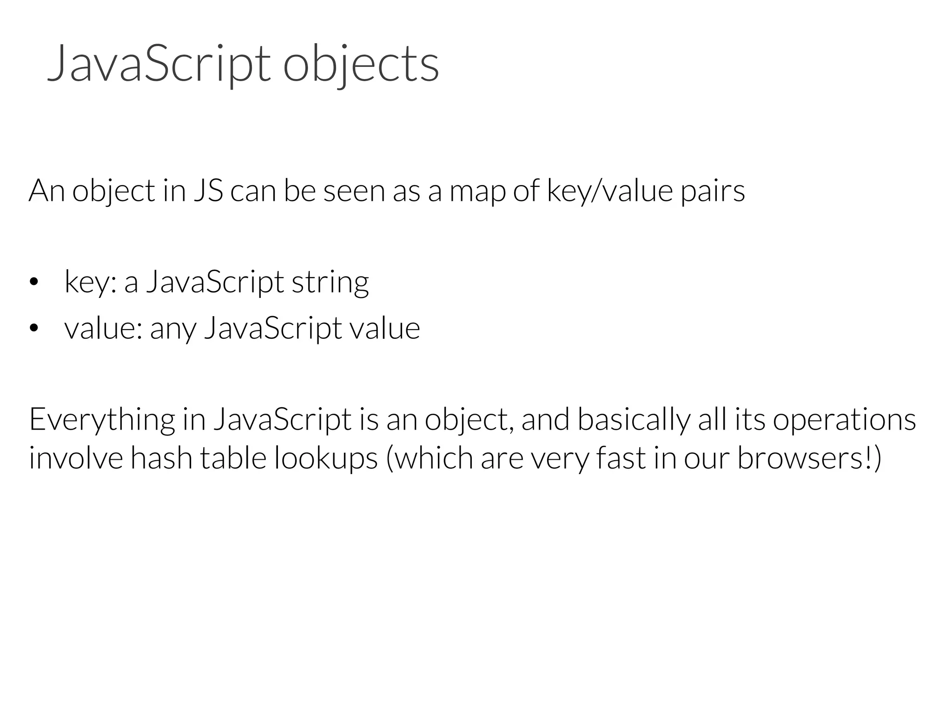Click the bullet dot before "key:"
952x714 pixels.
pyautogui.click(x=33, y=283)
